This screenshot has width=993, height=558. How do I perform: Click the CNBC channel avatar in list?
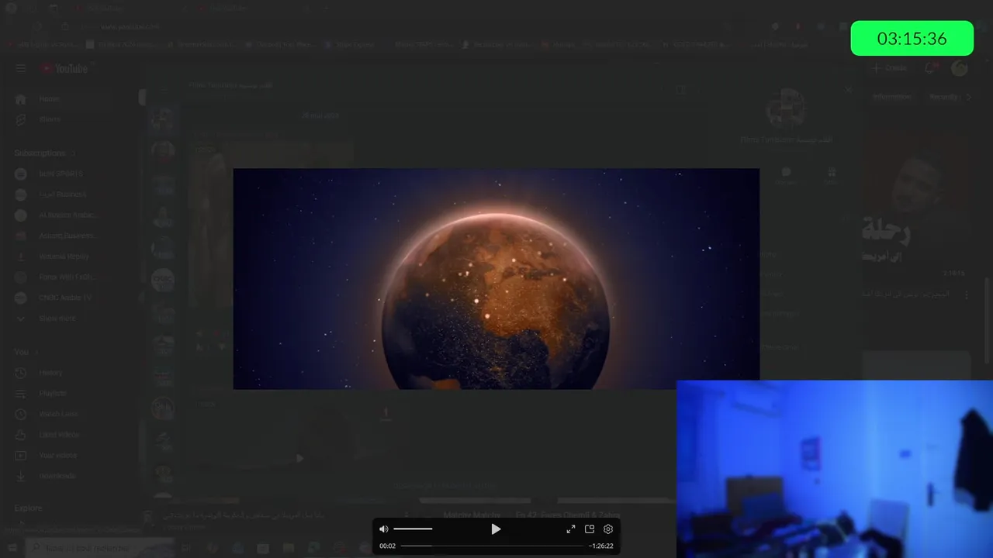[162, 280]
